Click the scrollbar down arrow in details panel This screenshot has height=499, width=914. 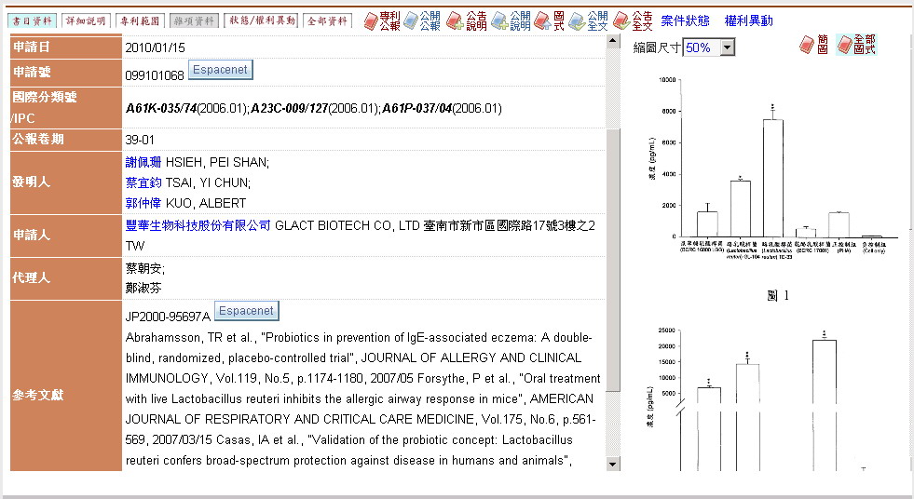click(613, 464)
